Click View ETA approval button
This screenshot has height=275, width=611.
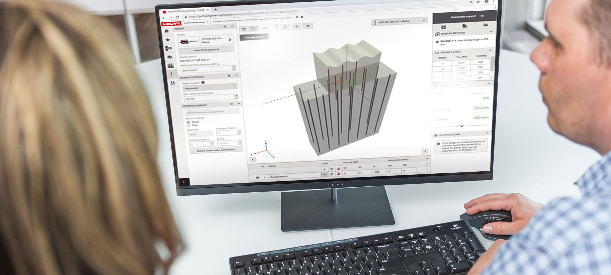tap(207, 50)
